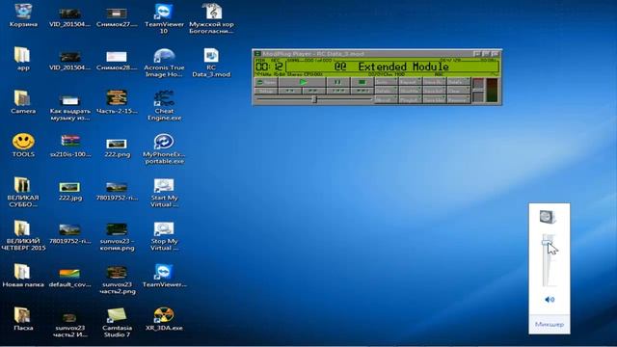Select the default_cov... image file

[70, 277]
